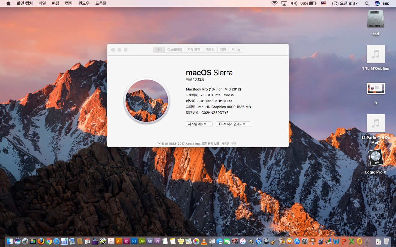Expand the Wi-Fi status menu

click(274, 3)
